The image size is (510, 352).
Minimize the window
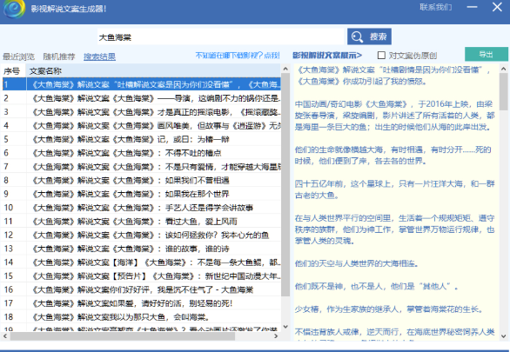(472, 7)
